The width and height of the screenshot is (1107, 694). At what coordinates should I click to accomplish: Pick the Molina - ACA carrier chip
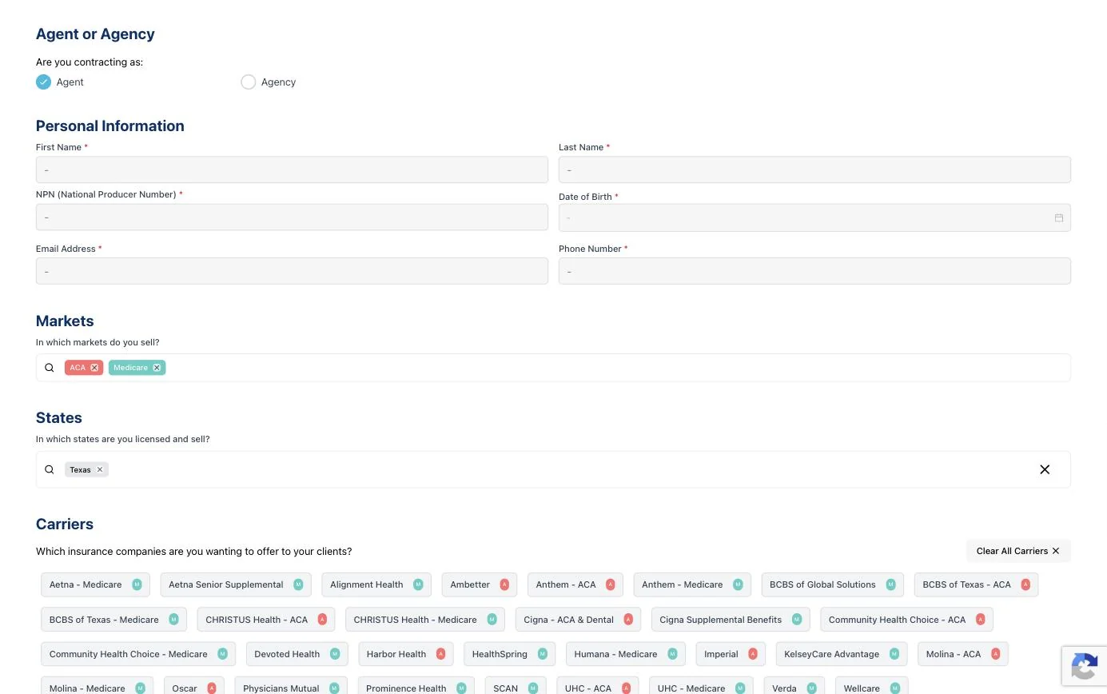point(963,654)
